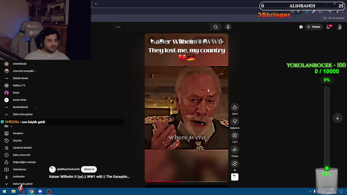Click the remix icon showing 24
The image size is (347, 195).
(x=235, y=164)
